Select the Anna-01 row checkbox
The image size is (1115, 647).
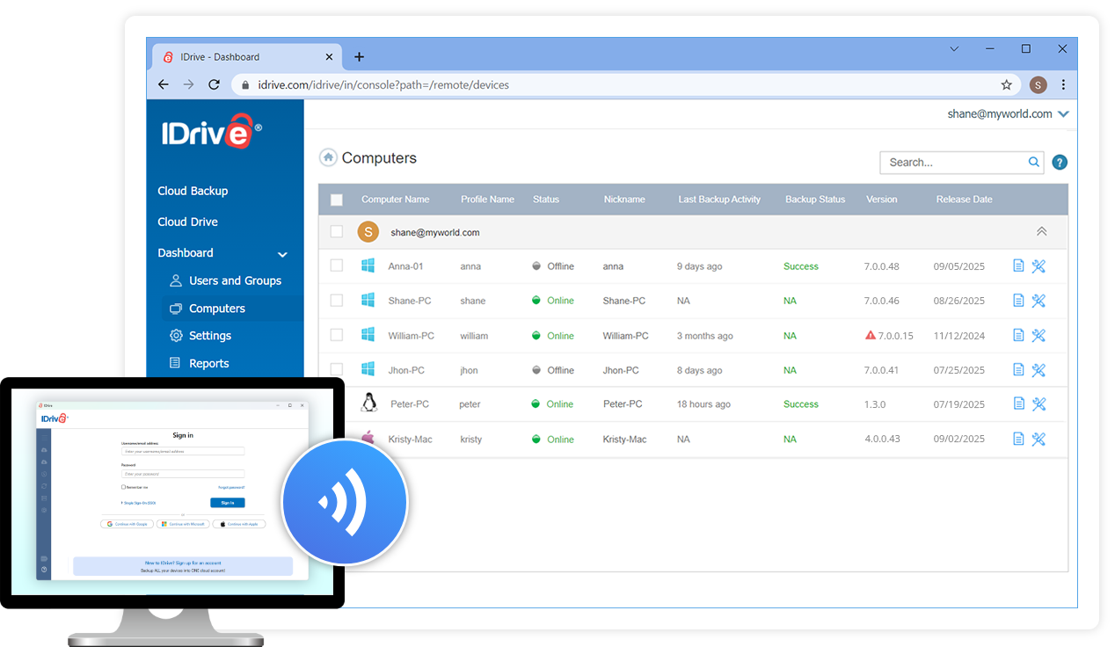pyautogui.click(x=337, y=265)
